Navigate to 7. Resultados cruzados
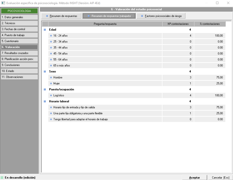 [x=19, y=53]
